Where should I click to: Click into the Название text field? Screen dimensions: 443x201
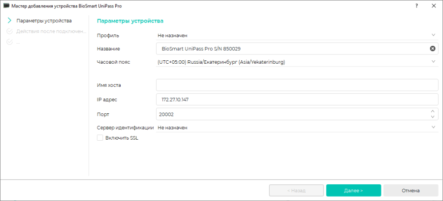pos(297,49)
